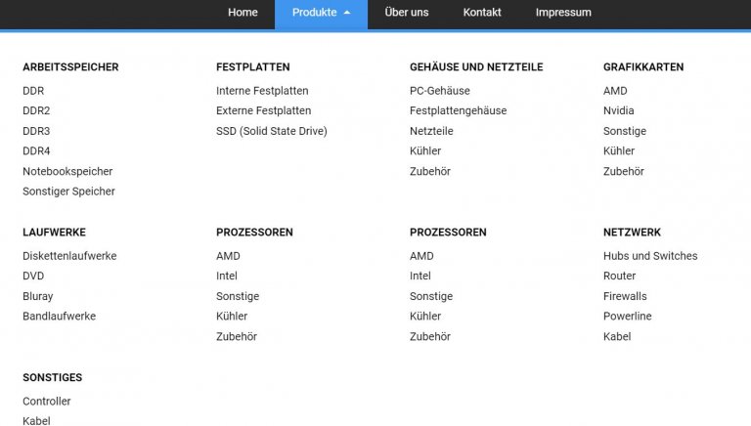The image size is (751, 426).
Task: Open the Diskettenlaufwerke link
Action: (69, 256)
